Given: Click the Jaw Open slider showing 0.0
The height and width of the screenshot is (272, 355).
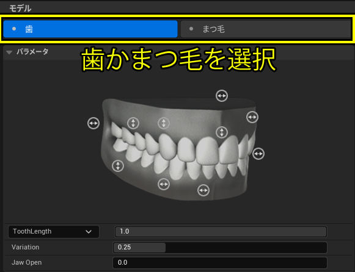Looking at the screenshot, I should [220, 262].
